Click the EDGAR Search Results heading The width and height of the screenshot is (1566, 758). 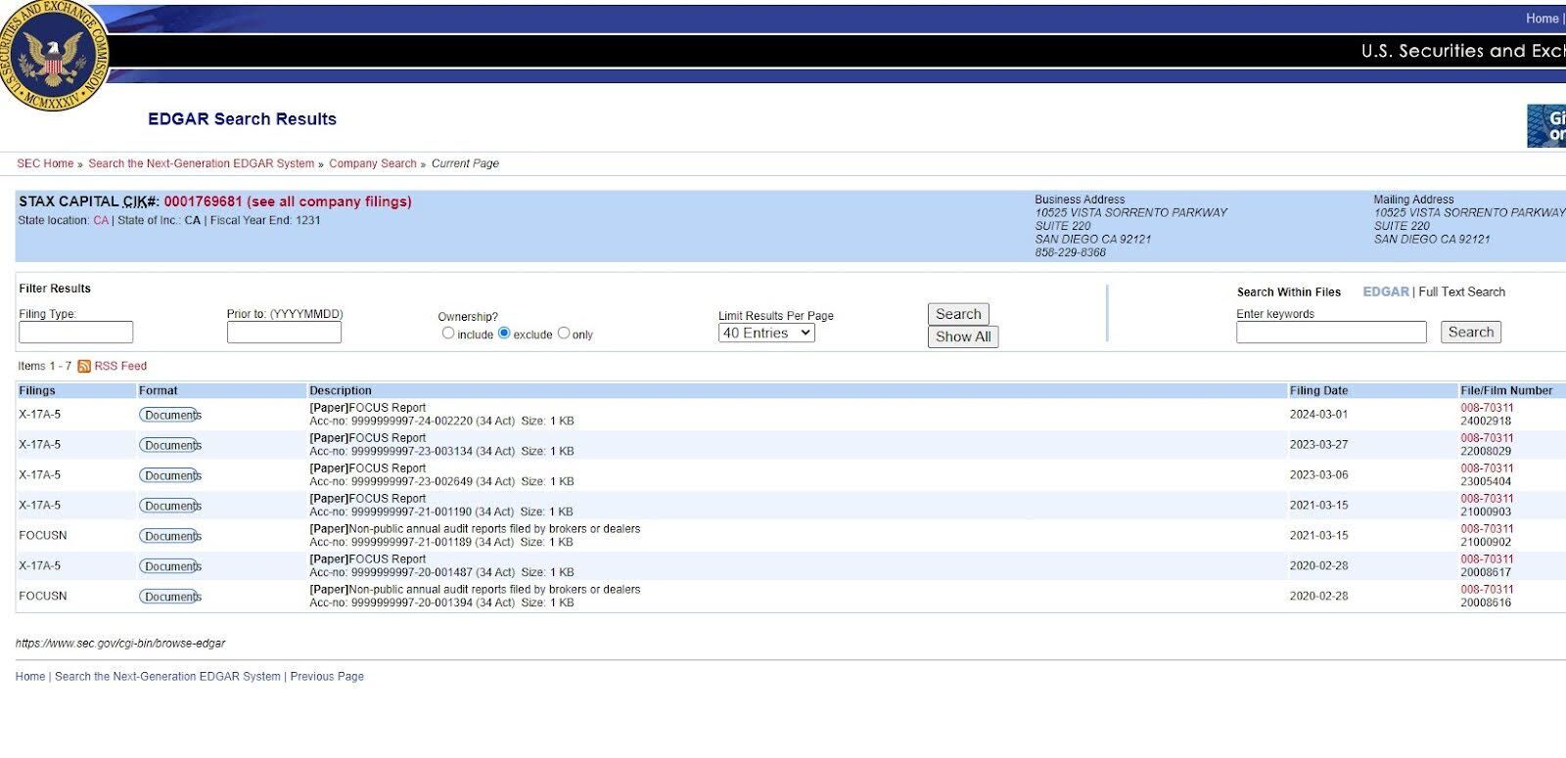(242, 119)
